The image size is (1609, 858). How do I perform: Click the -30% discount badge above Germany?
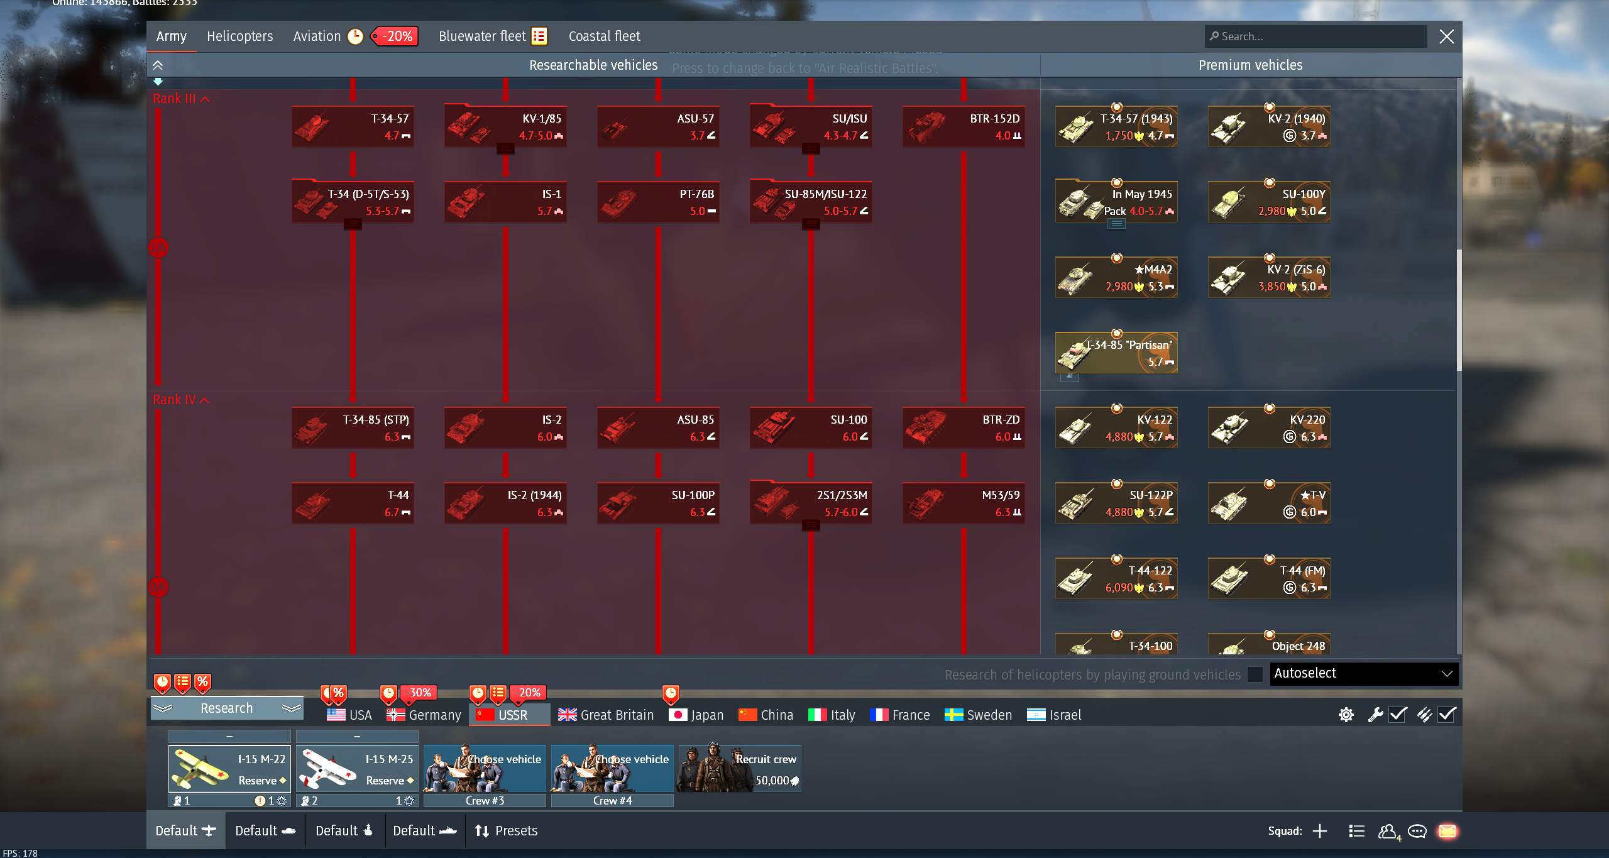(418, 693)
